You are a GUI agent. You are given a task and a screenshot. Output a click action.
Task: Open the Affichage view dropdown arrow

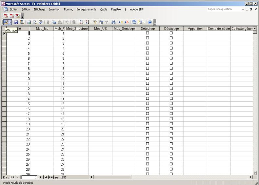(10, 22)
